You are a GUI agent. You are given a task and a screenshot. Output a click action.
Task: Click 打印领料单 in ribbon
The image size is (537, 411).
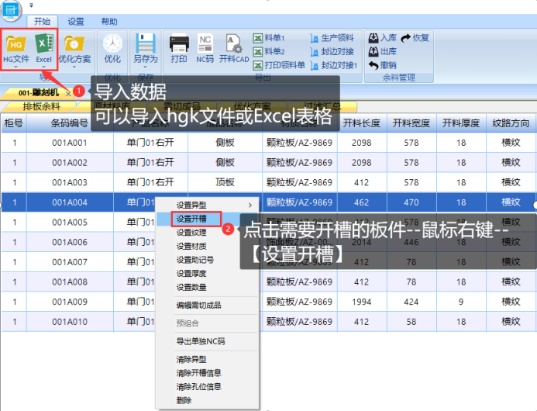[279, 65]
